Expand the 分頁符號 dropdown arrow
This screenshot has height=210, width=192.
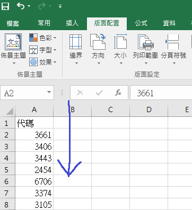[x=174, y=63]
